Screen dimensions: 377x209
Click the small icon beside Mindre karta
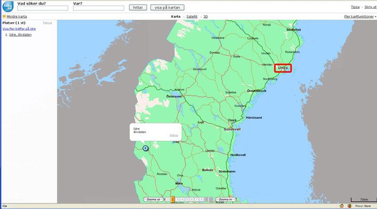(3, 17)
